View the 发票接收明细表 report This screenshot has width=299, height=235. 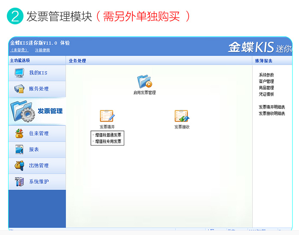[272, 113]
